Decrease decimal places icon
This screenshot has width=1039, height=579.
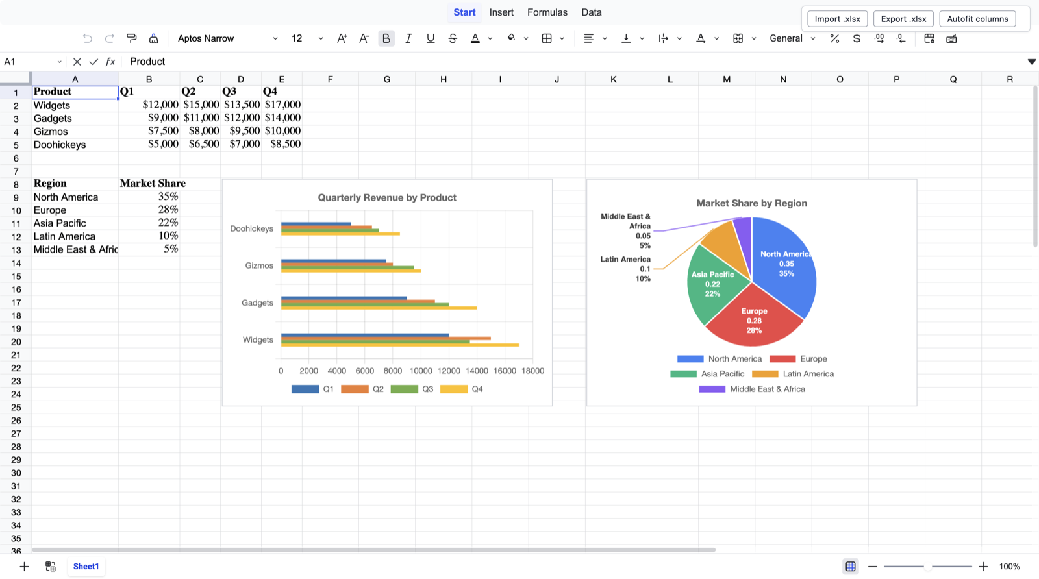point(901,38)
